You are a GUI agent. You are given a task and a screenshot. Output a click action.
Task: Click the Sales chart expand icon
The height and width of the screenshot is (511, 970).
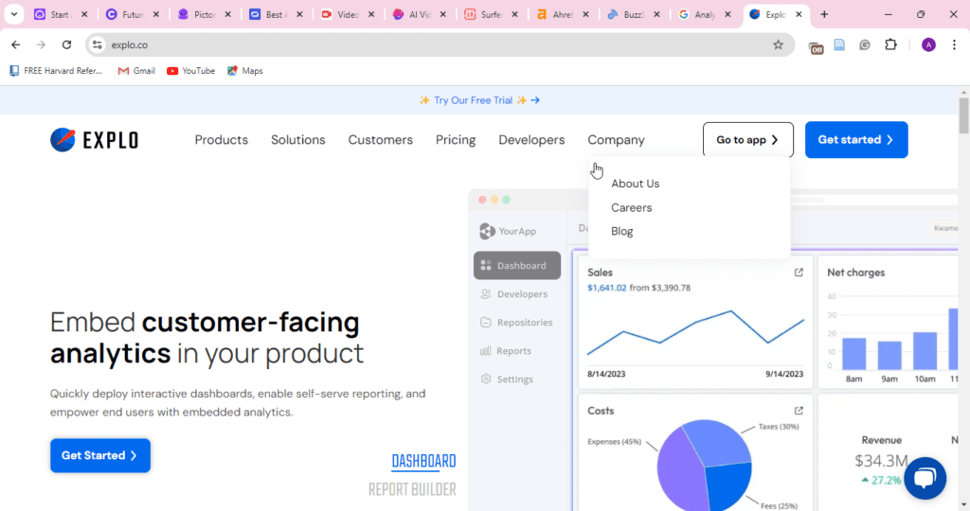point(799,273)
